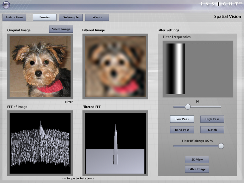244x183 pixels.
Task: Click the Filtered FFT plot
Action: [115, 143]
